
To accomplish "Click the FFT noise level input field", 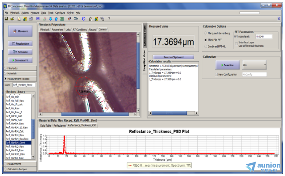I will pyautogui.click(x=264, y=37).
